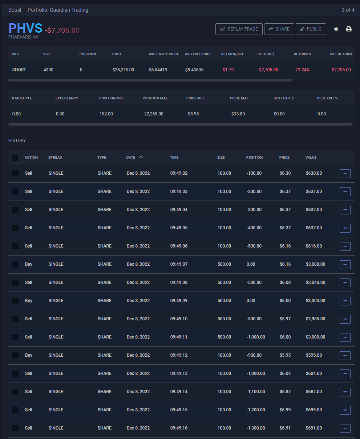360x439 pixels.
Task: Check the box for 09:49:06 Sell row
Action: pyautogui.click(x=15, y=246)
